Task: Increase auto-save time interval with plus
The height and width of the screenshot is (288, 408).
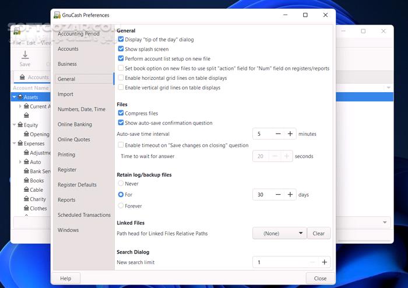Action: 290,134
